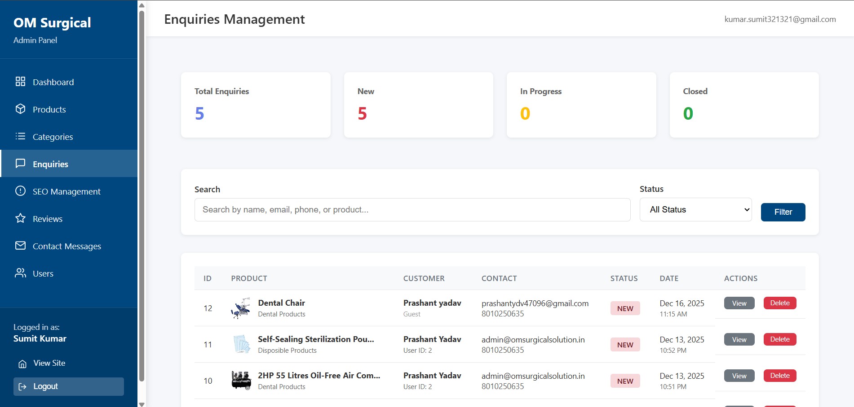
Task: Click the 2HP Air Compressor product thumbnail
Action: coord(241,381)
